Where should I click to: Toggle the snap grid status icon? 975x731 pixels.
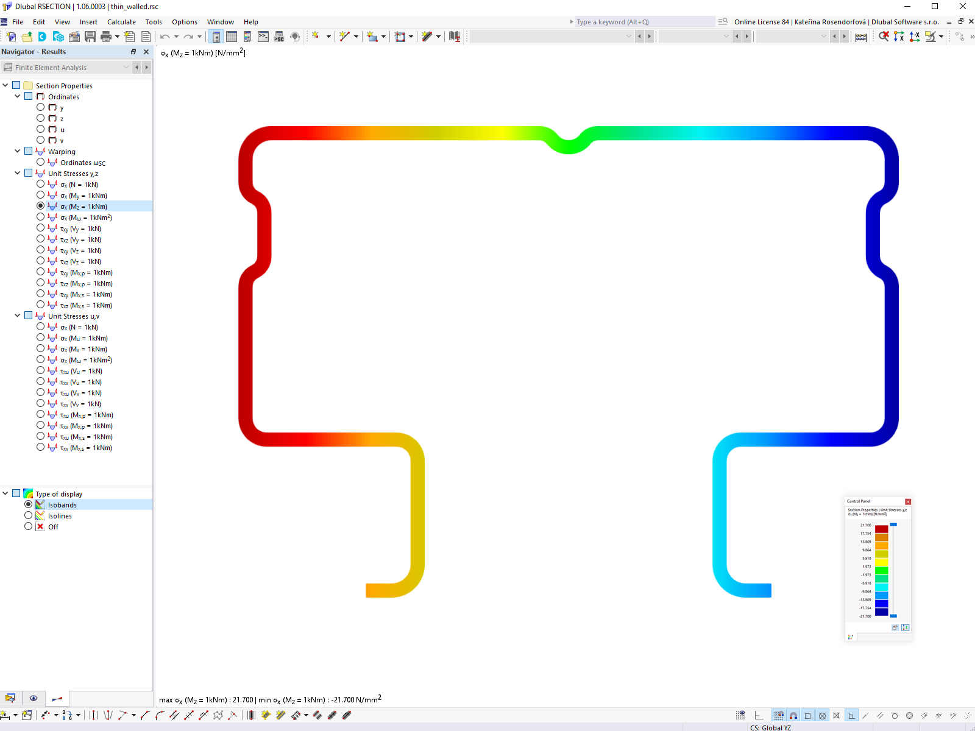(x=779, y=716)
